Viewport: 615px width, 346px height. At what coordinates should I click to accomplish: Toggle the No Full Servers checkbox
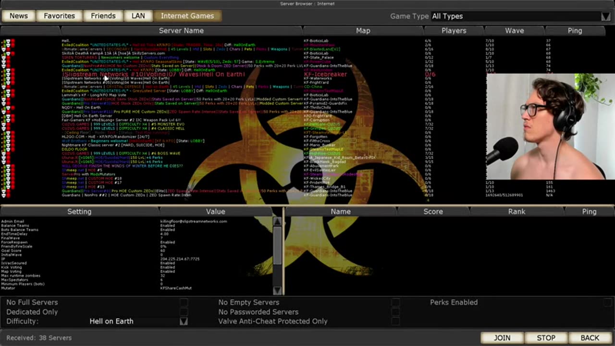184,302
